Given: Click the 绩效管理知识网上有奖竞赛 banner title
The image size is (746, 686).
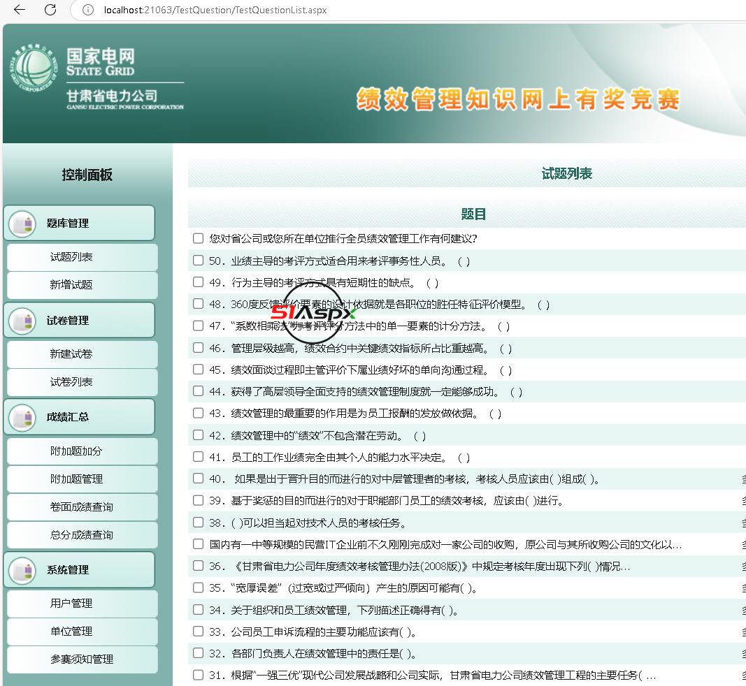Looking at the screenshot, I should click(x=518, y=99).
